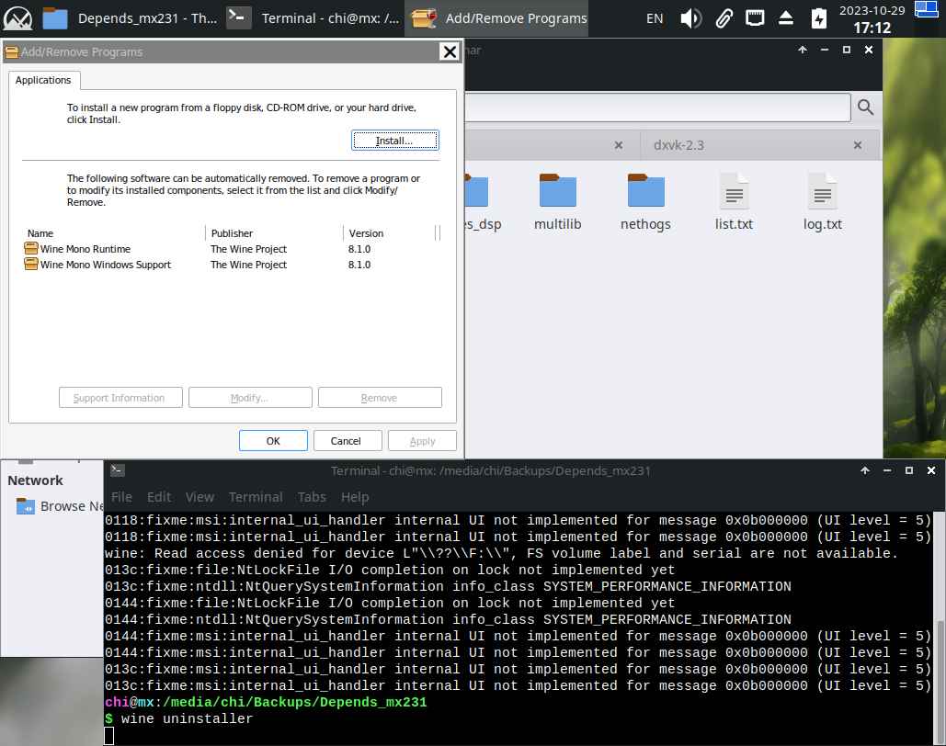Select Wine Mono Runtime in the list
Image resolution: width=946 pixels, height=746 pixels.
click(85, 249)
